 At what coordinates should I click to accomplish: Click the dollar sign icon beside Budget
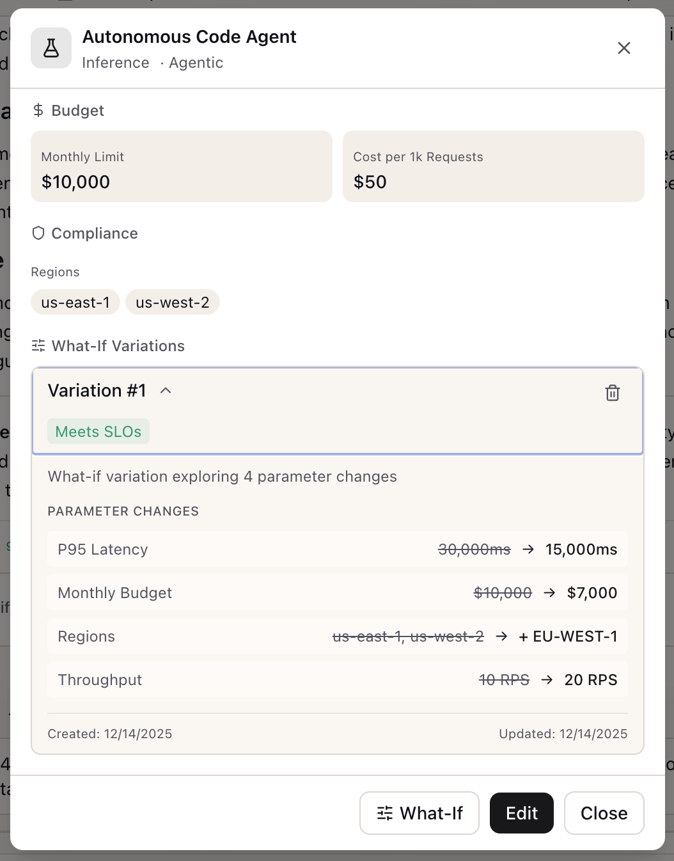[x=38, y=110]
